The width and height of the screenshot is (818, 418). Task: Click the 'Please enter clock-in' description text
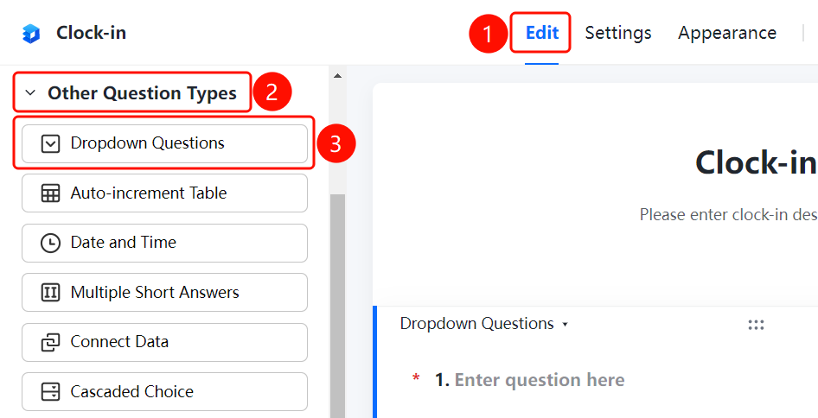point(728,215)
